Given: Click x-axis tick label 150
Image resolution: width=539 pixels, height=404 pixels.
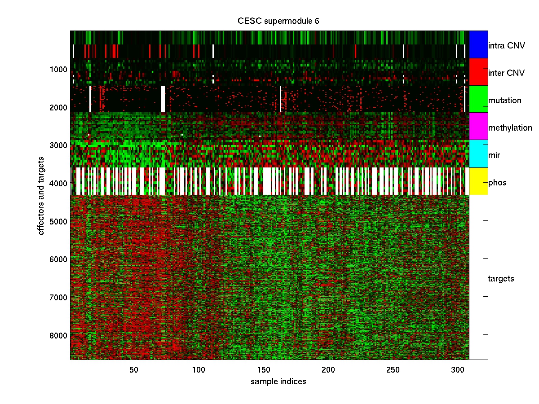Looking at the screenshot, I should click(x=264, y=370).
